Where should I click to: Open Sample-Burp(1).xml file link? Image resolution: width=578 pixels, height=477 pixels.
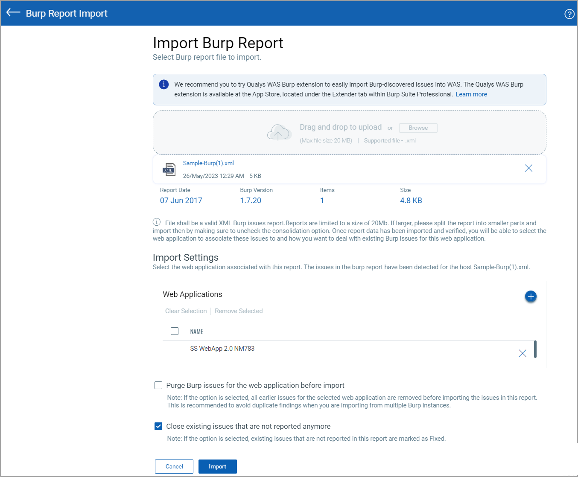pos(208,163)
